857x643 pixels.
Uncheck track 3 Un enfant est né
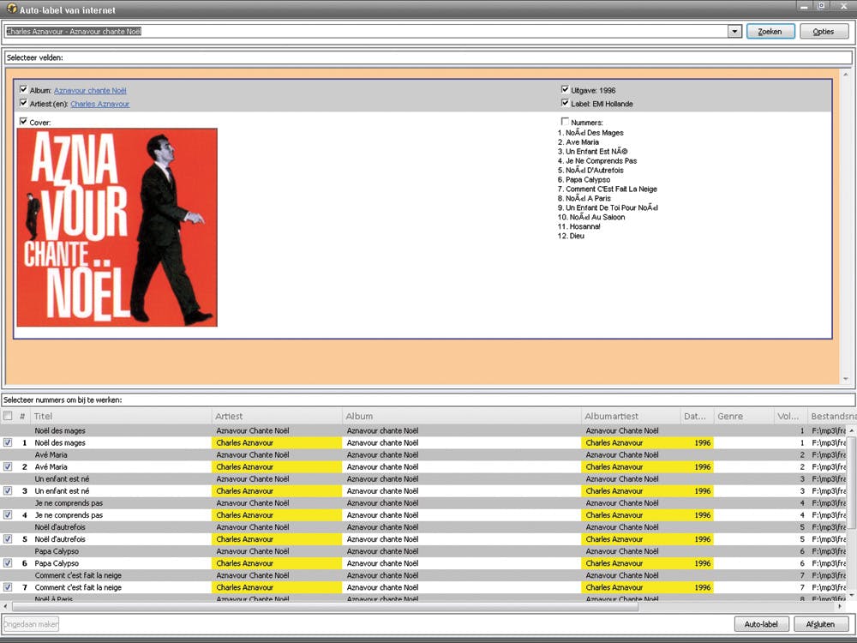pyautogui.click(x=8, y=490)
